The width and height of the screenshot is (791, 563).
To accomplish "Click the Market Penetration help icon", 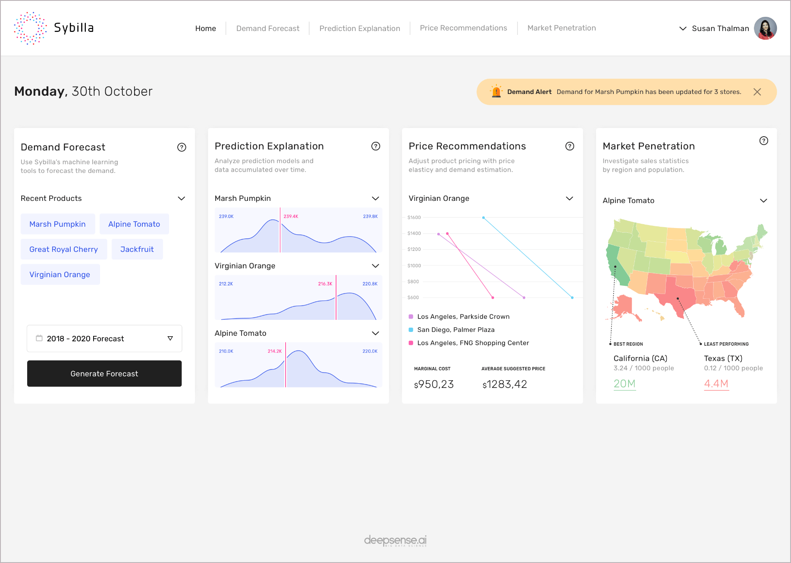I will [764, 141].
